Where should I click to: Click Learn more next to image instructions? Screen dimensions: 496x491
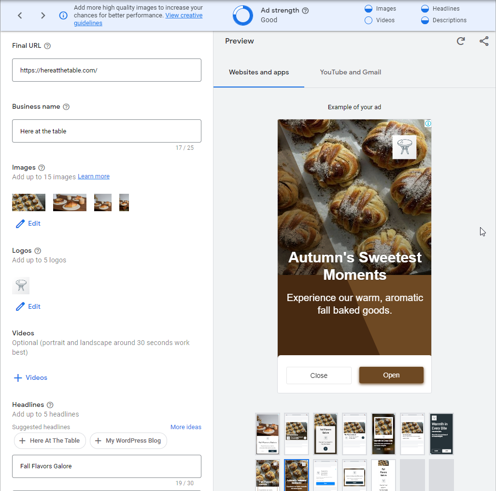coord(94,176)
